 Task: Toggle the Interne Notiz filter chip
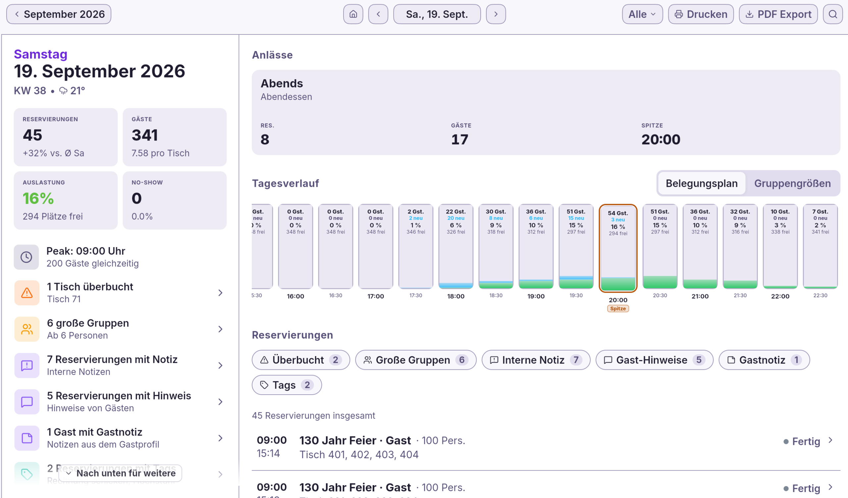point(536,360)
